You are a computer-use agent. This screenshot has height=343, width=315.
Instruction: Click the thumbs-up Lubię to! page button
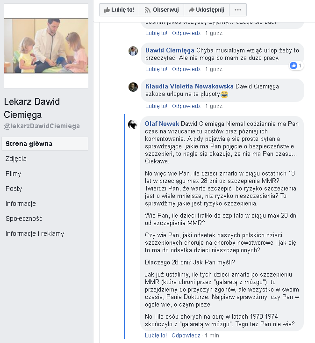point(119,10)
